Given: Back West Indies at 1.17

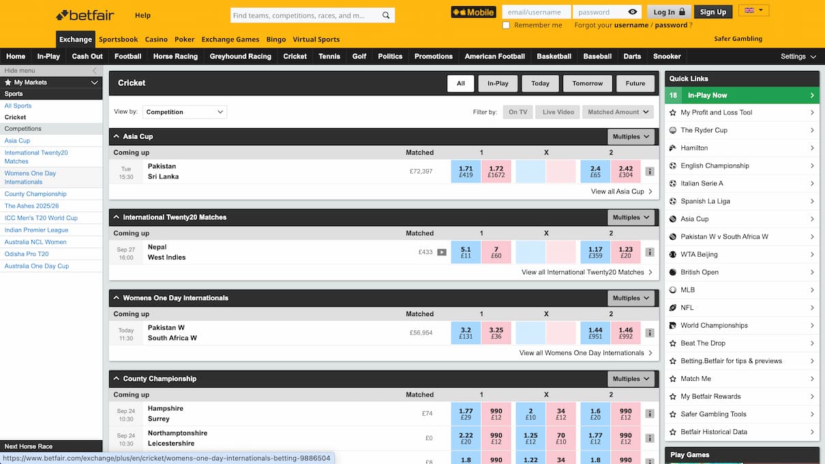Looking at the screenshot, I should point(595,252).
